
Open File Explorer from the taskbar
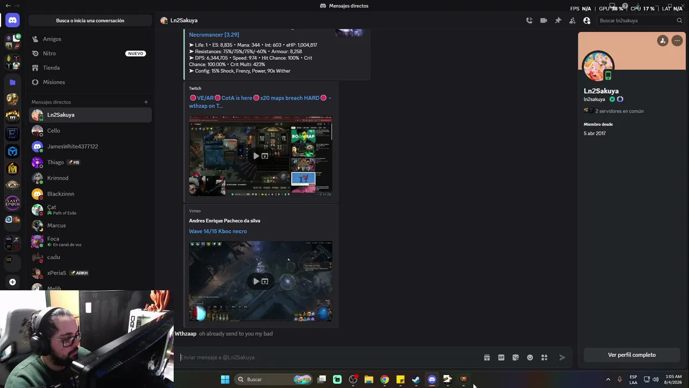[x=369, y=379]
